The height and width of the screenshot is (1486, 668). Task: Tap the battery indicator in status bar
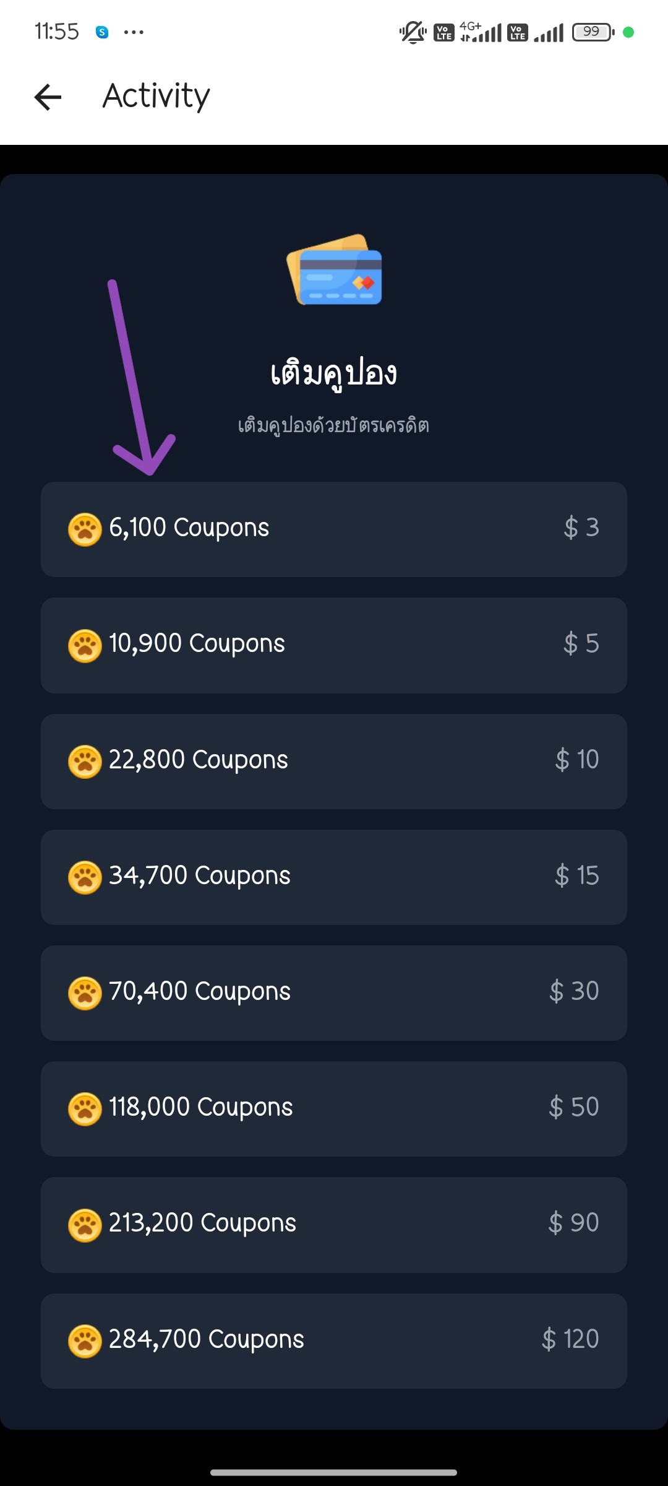tap(593, 32)
